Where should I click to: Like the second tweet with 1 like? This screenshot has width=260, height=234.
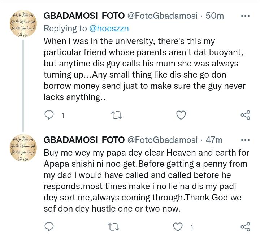coord(178,227)
